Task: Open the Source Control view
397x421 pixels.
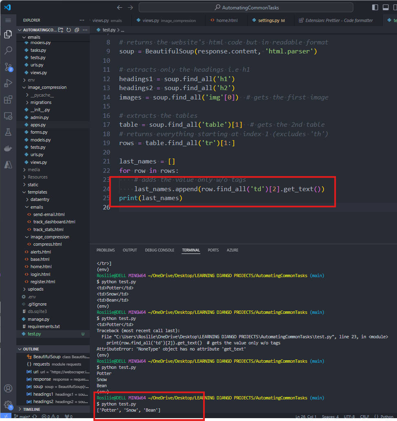Action: tap(8, 67)
